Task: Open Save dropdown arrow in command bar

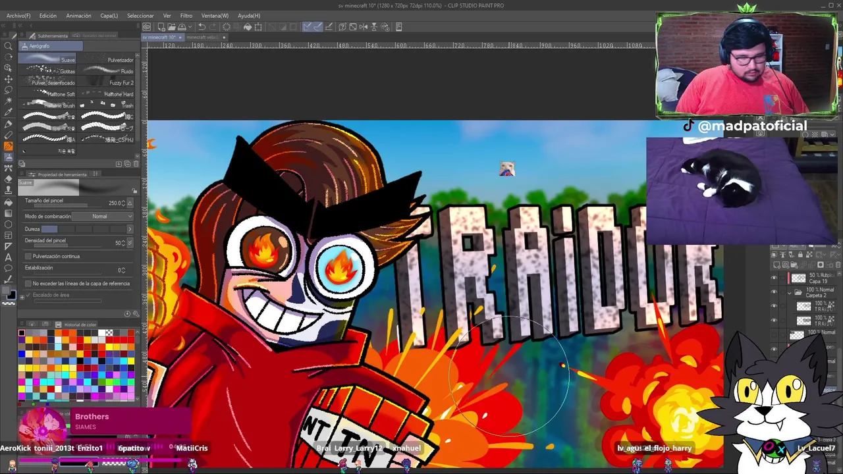Action: 189,27
